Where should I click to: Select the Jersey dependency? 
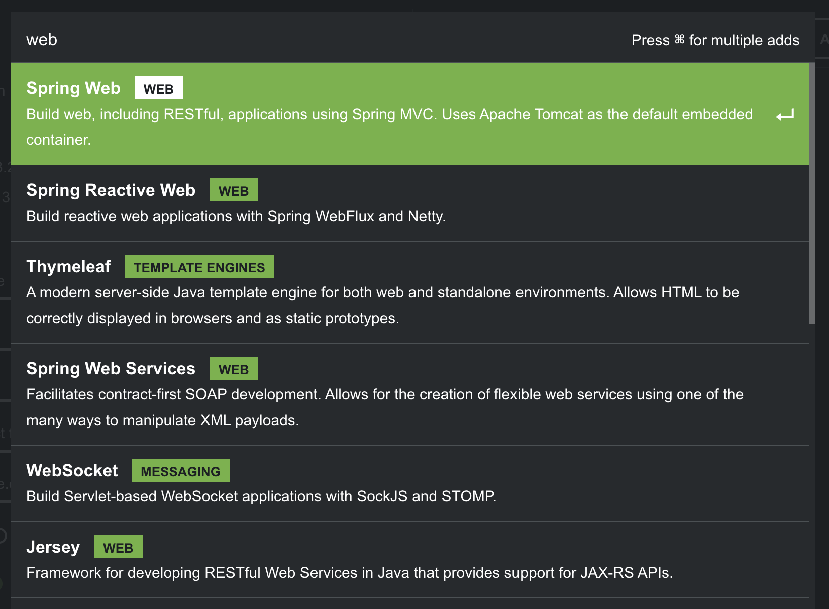410,560
